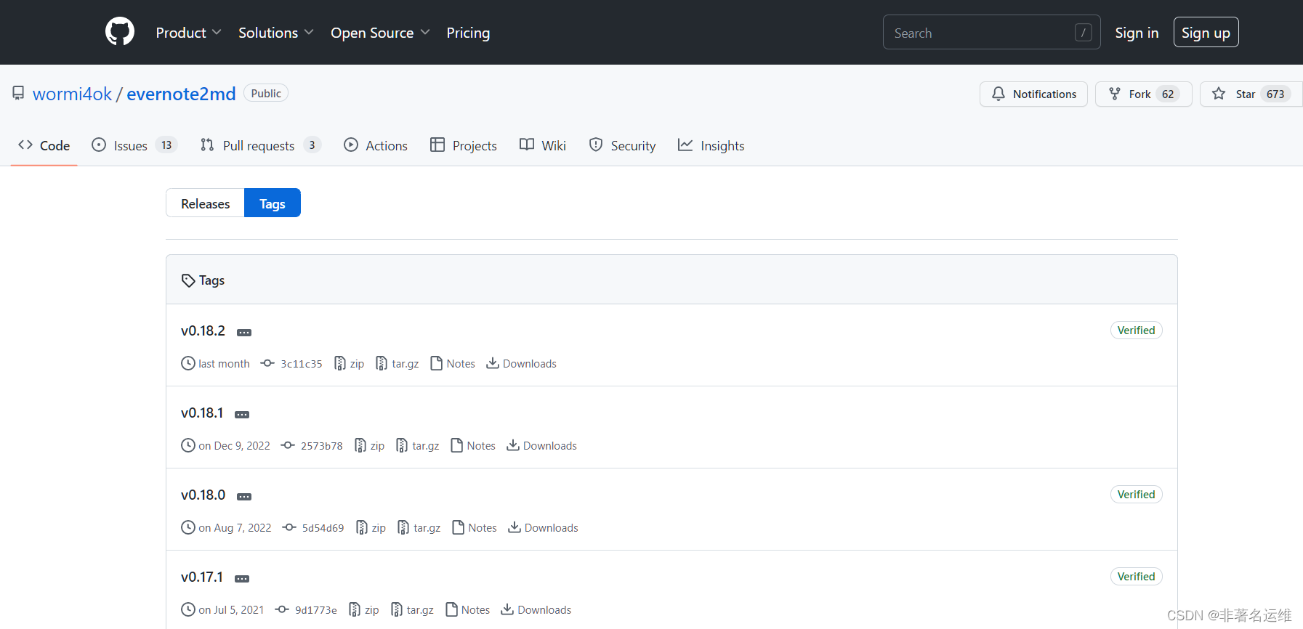This screenshot has width=1303, height=629.
Task: Open Notes for v0.18.2
Action: 453,364
